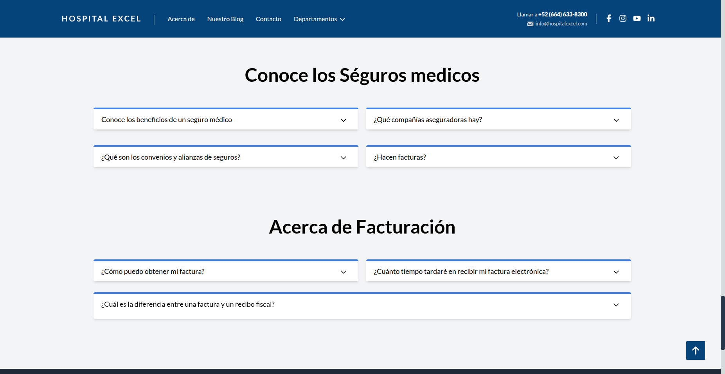Open the LinkedIn profile icon
This screenshot has height=374, width=725.
point(651,18)
